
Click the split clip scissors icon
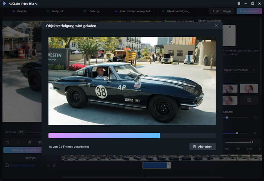30,142
